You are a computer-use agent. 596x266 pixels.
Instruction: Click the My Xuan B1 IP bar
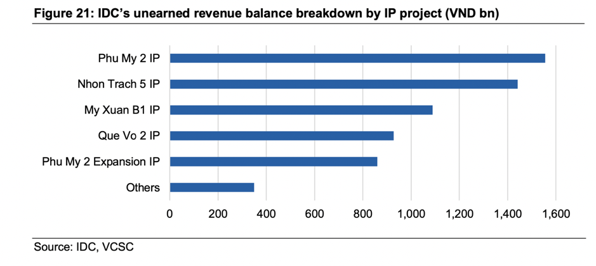301,110
